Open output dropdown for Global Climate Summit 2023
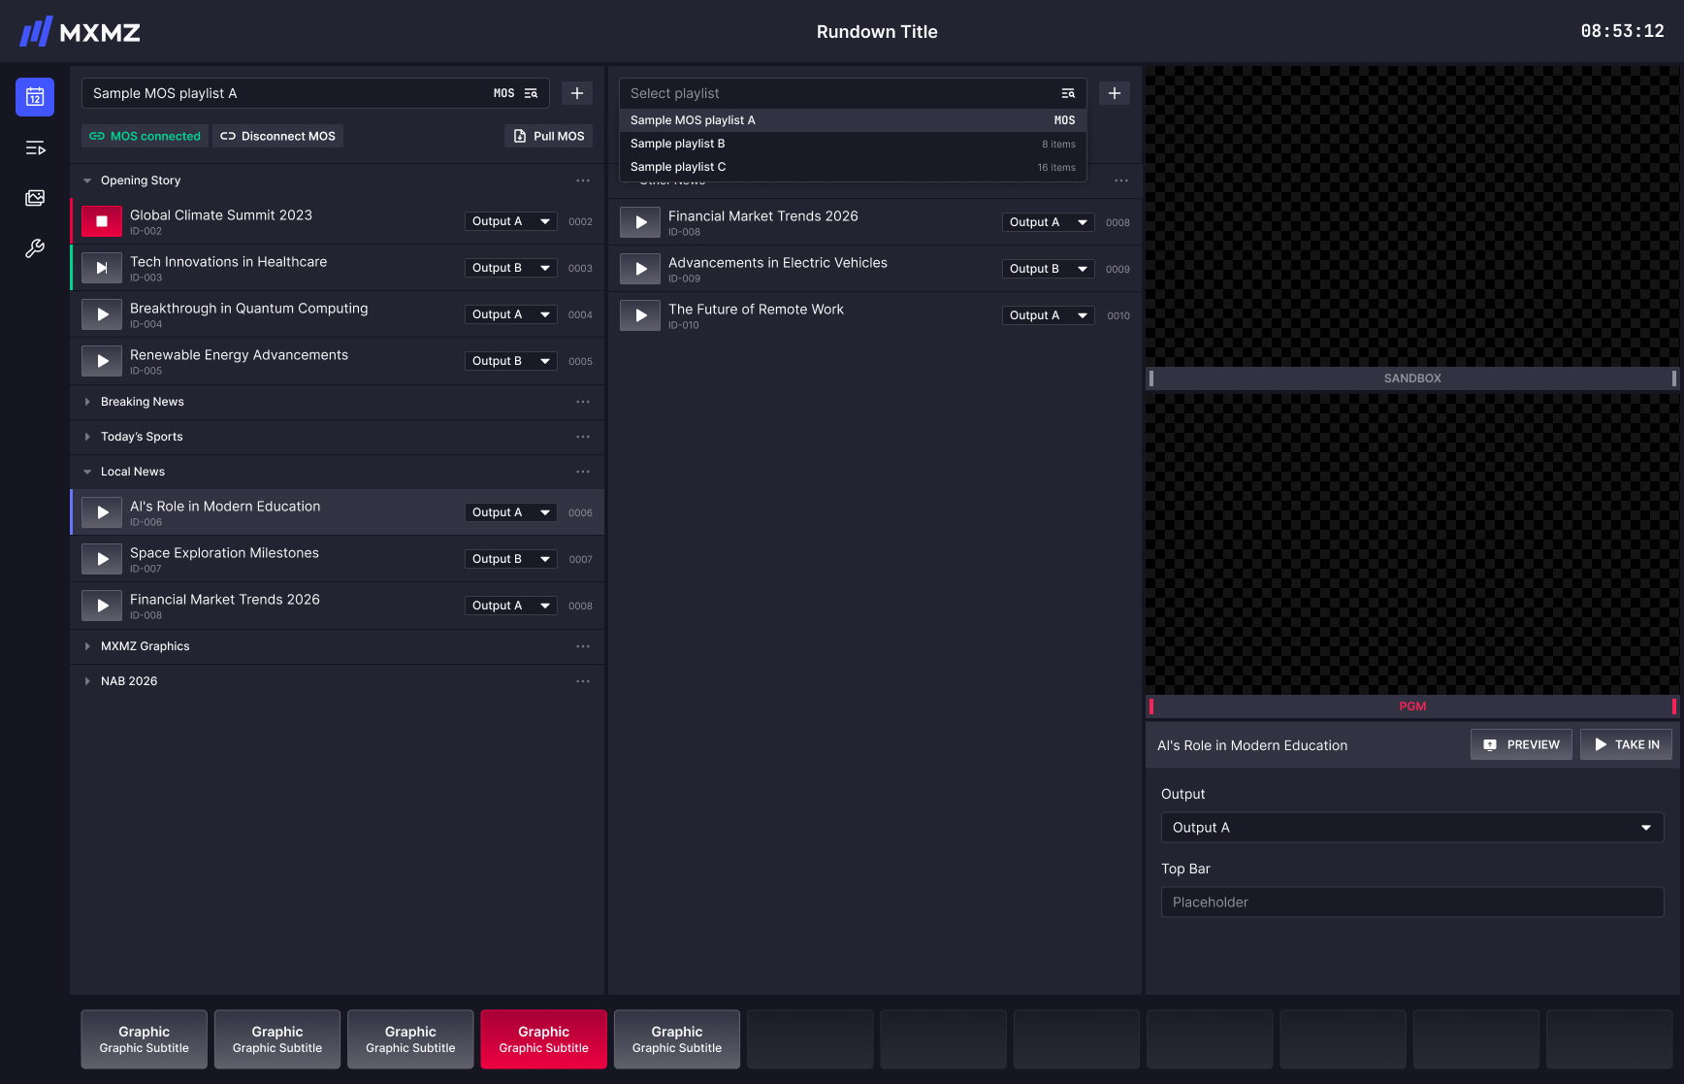Image resolution: width=1684 pixels, height=1084 pixels. 511,221
